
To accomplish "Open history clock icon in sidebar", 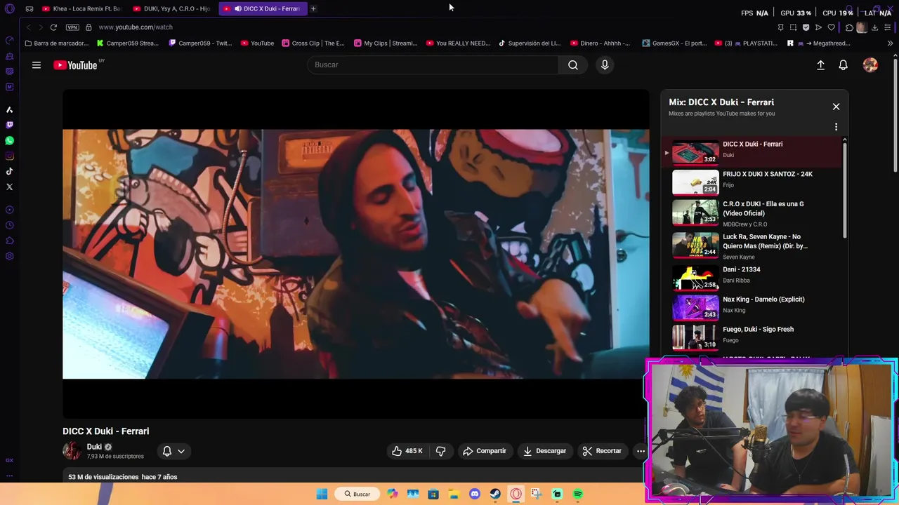I will tap(9, 225).
